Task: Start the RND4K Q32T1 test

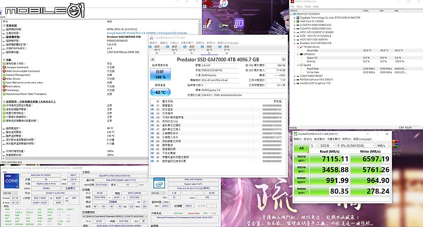Action: [x=301, y=180]
